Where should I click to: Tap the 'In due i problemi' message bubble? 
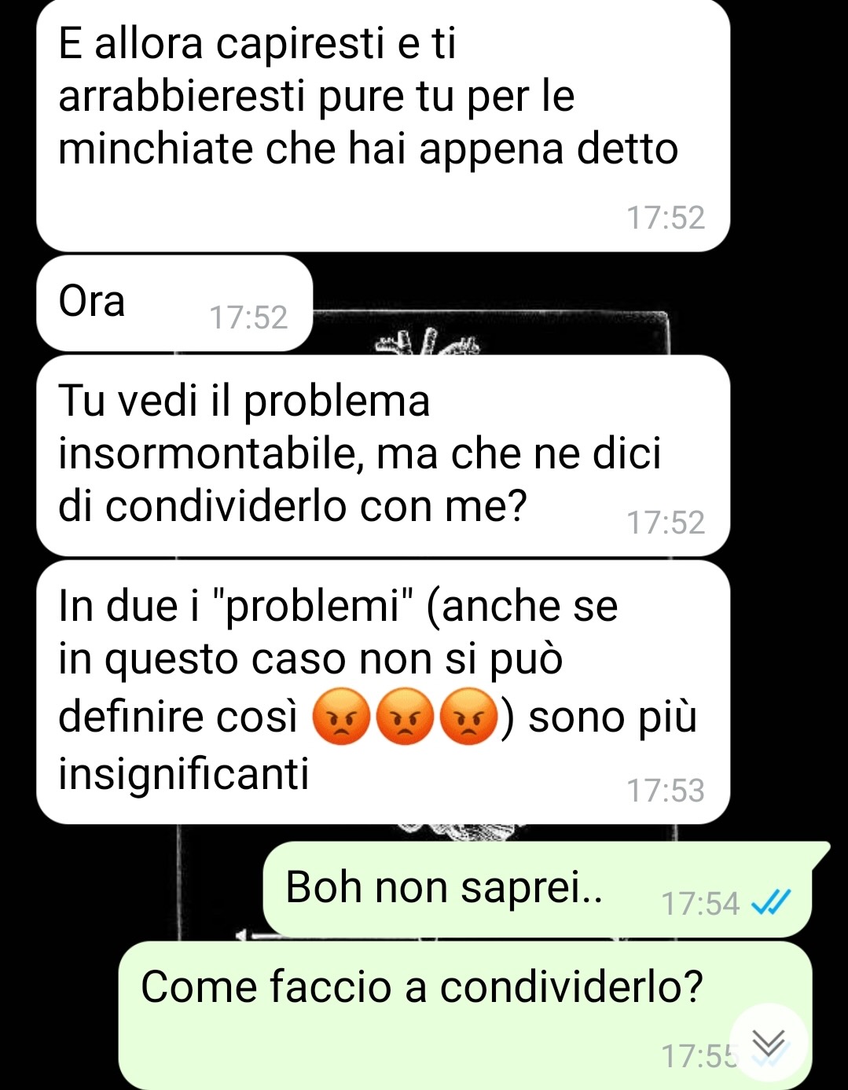click(384, 692)
